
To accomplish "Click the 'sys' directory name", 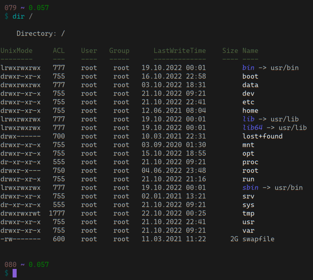I will 248,205.
